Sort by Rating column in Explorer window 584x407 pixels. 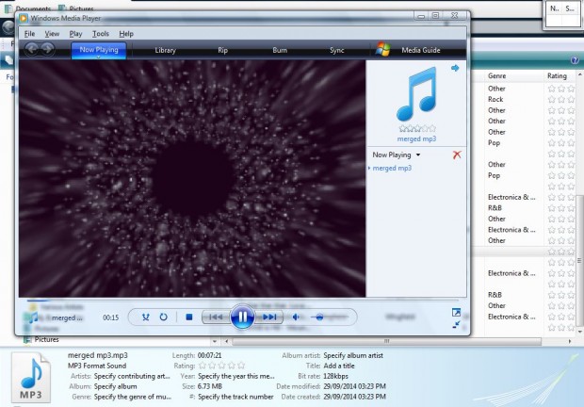[x=557, y=75]
